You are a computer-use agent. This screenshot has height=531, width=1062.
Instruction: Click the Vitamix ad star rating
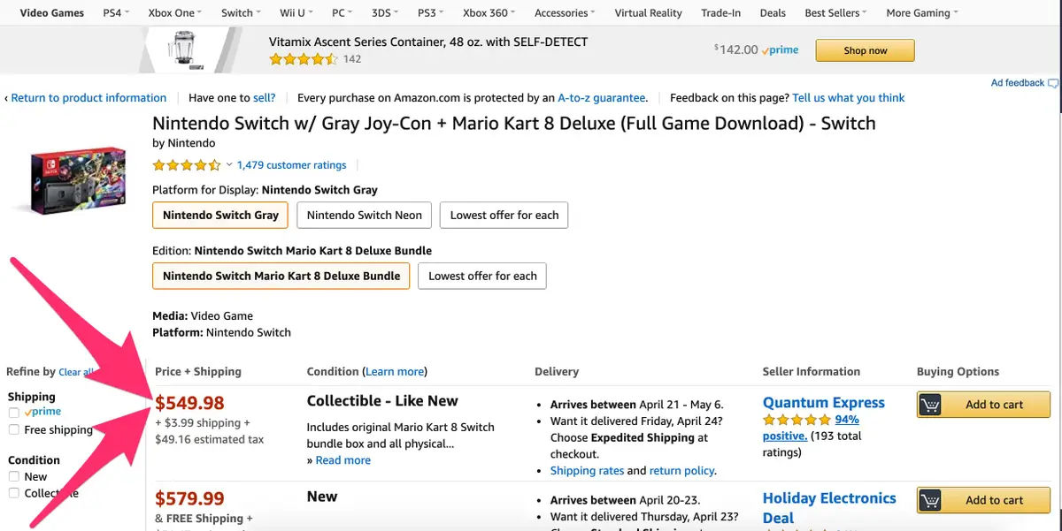304,59
